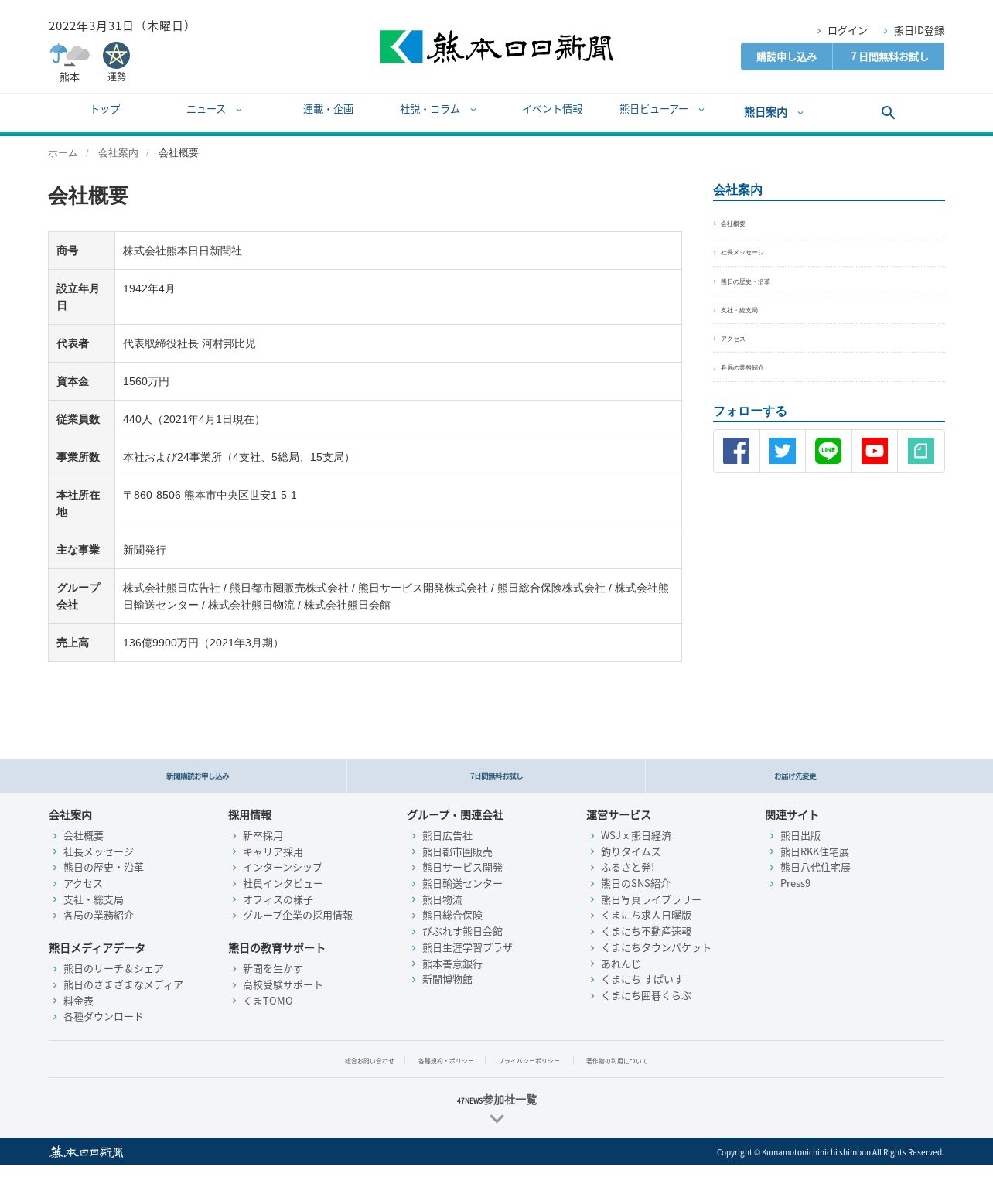Open the WSJ x 熊日経済 footer link
993x1177 pixels.
pos(636,836)
